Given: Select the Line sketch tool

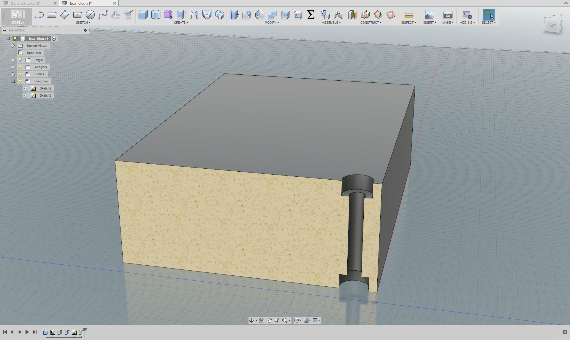Looking at the screenshot, I should pyautogui.click(x=39, y=15).
